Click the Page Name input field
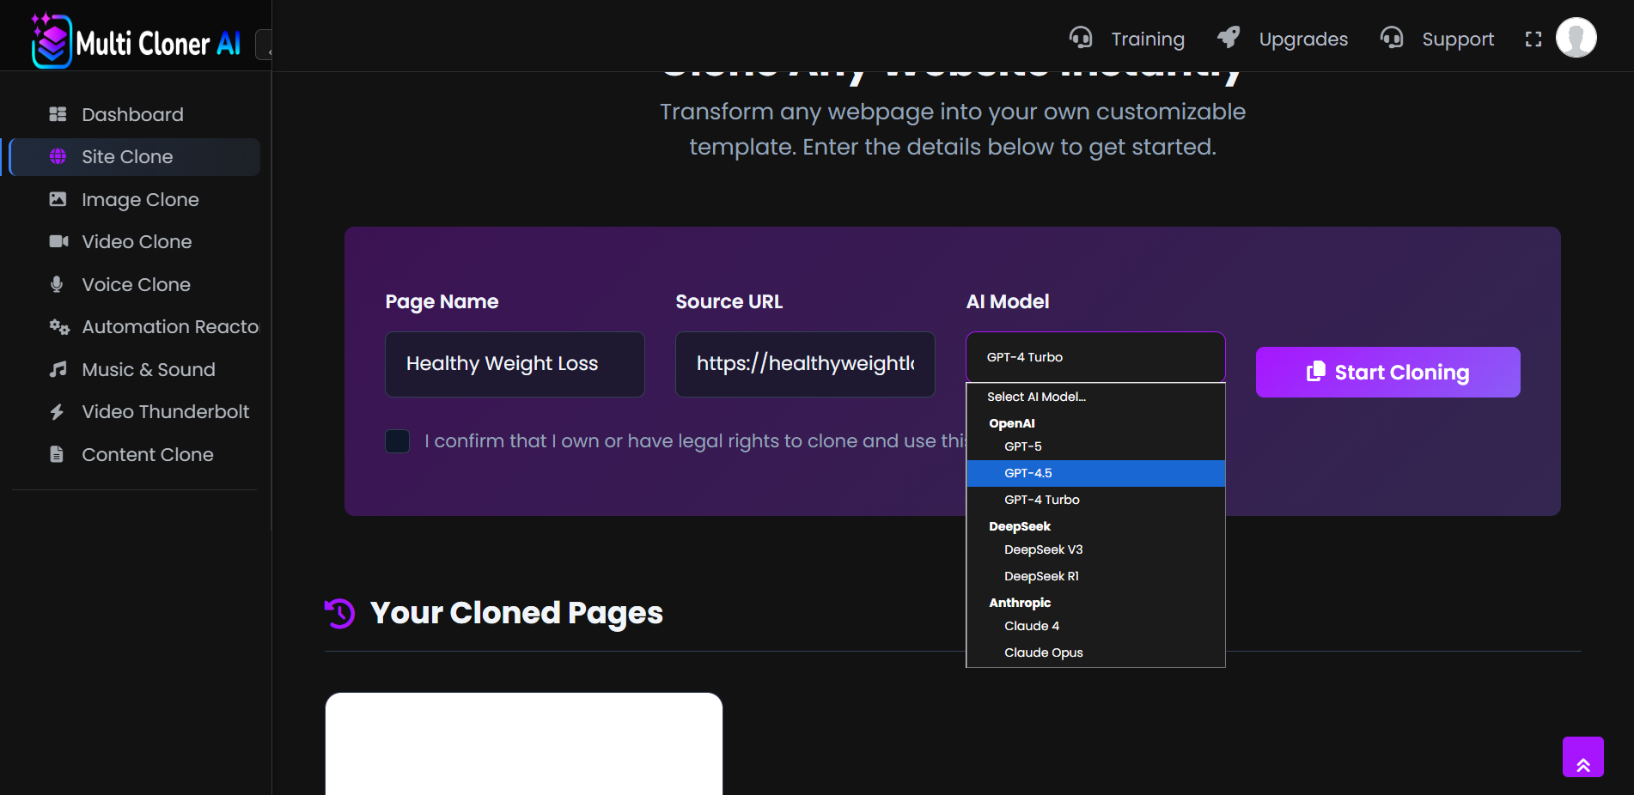The image size is (1634, 795). (x=514, y=364)
